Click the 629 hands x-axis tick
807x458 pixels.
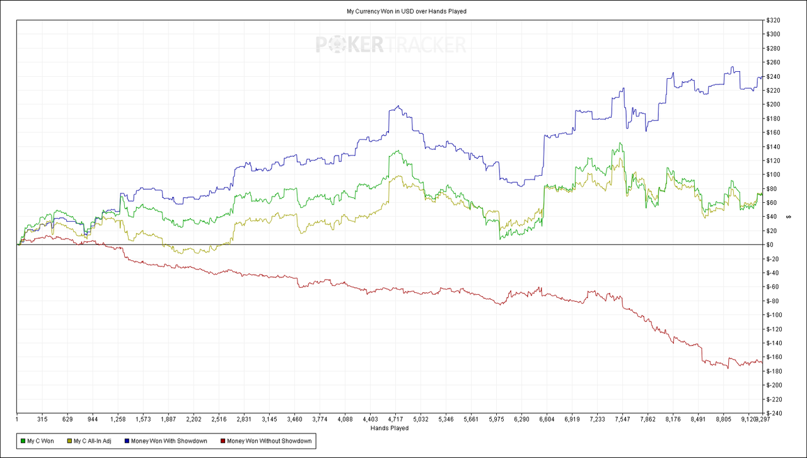(67, 419)
